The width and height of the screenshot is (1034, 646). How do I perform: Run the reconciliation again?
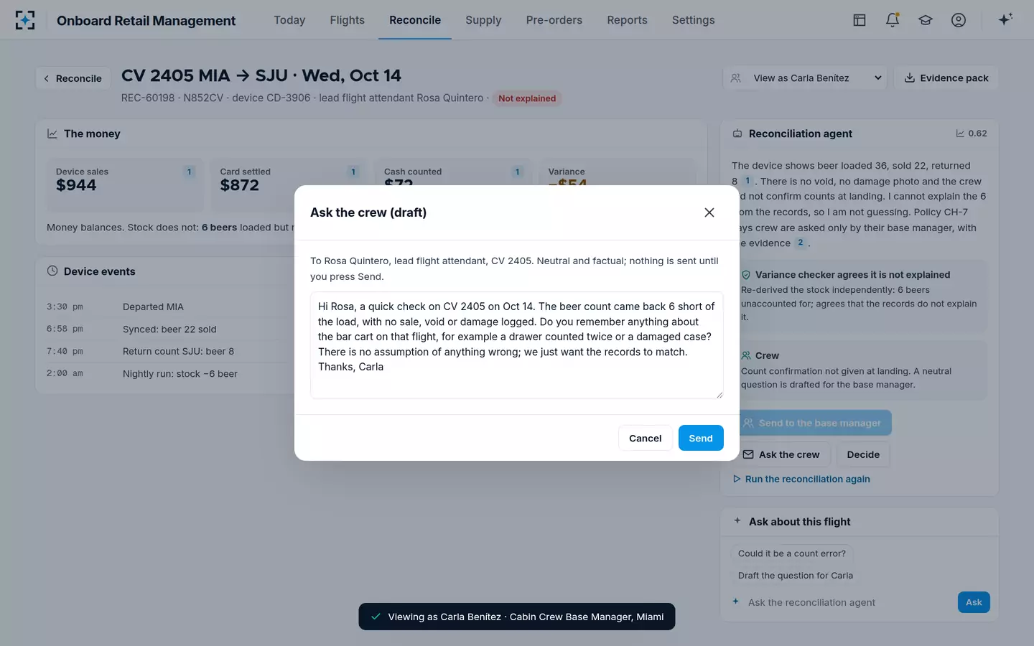point(801,479)
